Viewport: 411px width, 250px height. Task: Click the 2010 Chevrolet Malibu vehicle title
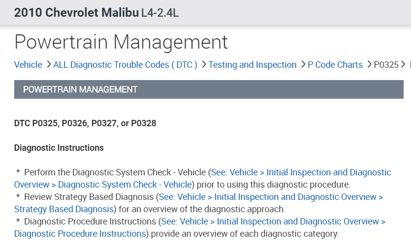coord(76,13)
